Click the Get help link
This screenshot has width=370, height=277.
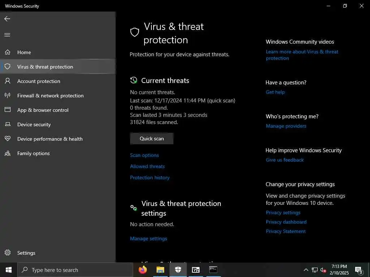click(x=275, y=92)
